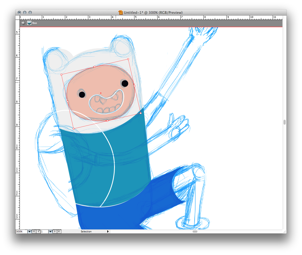Go to the first artboard

34,232
